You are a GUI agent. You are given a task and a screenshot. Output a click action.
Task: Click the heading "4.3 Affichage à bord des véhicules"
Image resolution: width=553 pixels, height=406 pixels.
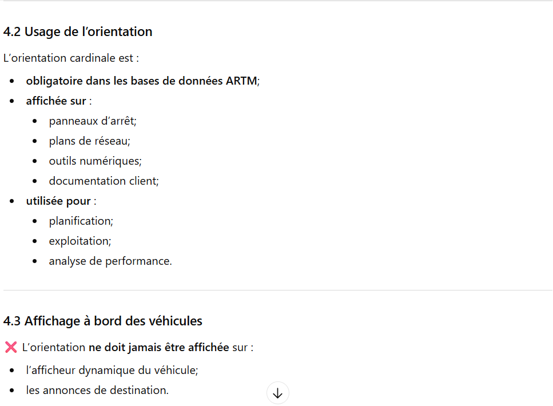coord(103,321)
